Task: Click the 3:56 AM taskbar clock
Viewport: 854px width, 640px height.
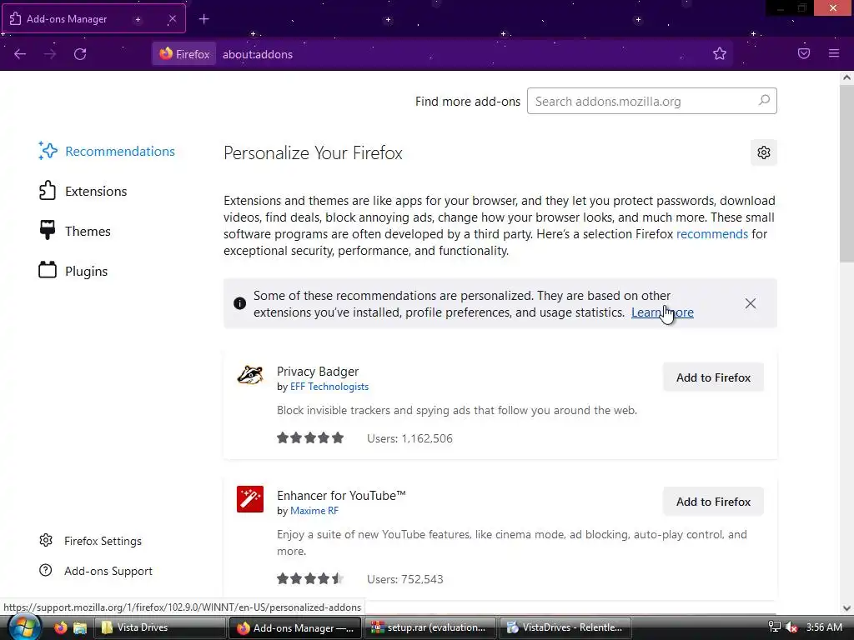Action: (824, 627)
